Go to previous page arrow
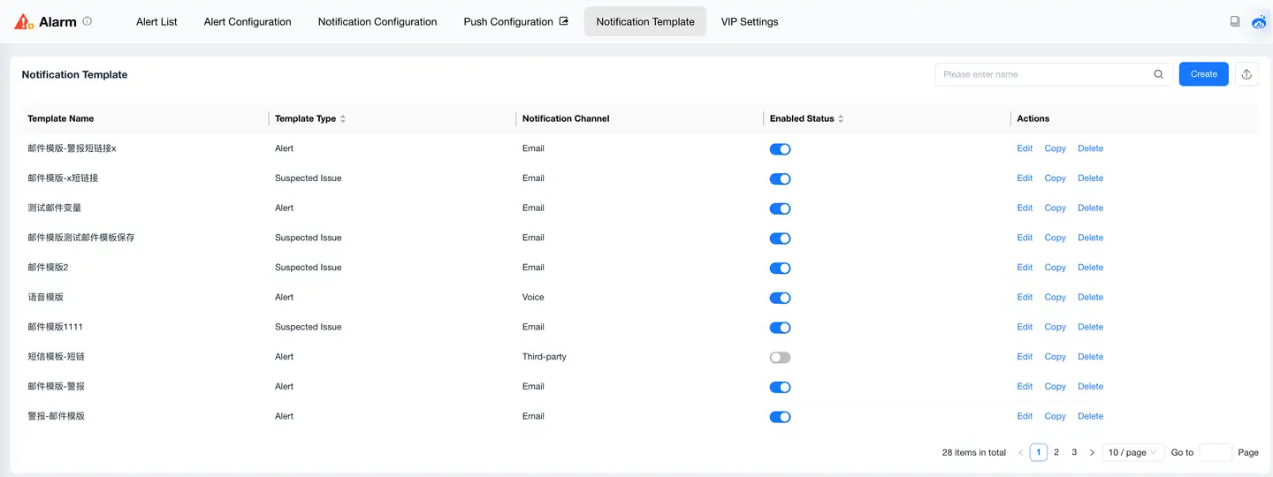This screenshot has width=1273, height=477. tap(1020, 452)
